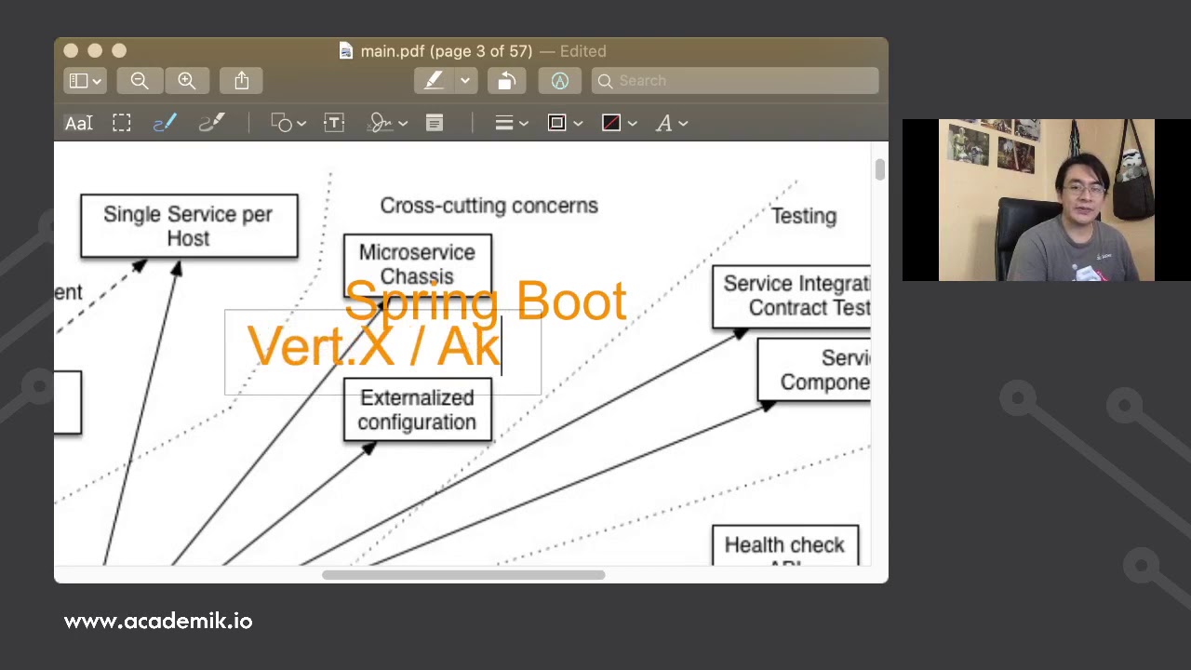Open the Border Color menu
1191x670 pixels.
tap(565, 123)
